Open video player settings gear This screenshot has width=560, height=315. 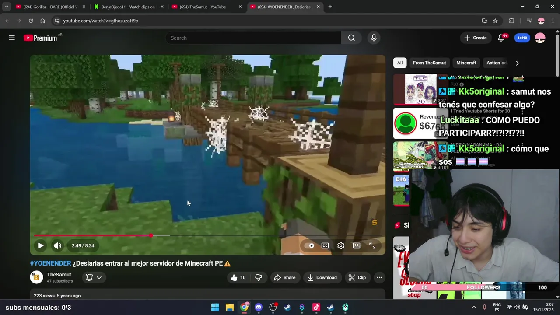coord(341,246)
